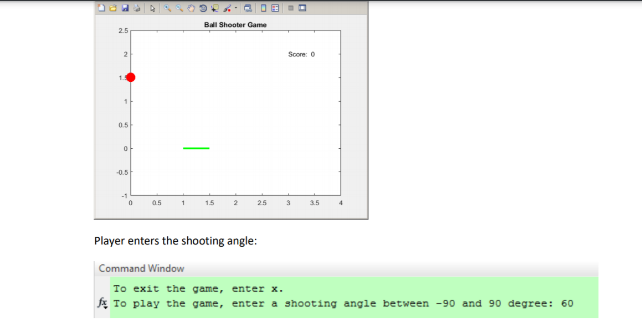The width and height of the screenshot is (642, 328).
Task: Select the Data Cursor tool
Action: 214,7
